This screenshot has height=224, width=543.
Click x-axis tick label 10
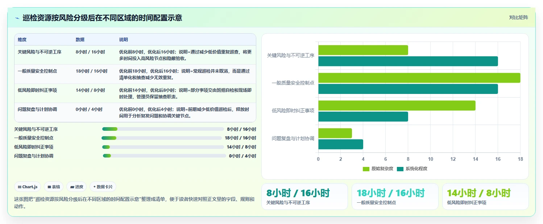pos(430,159)
